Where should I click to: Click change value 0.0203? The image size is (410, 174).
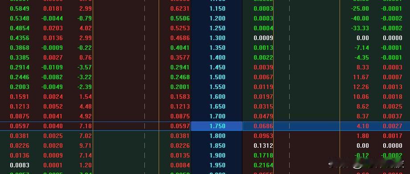click(53, 28)
